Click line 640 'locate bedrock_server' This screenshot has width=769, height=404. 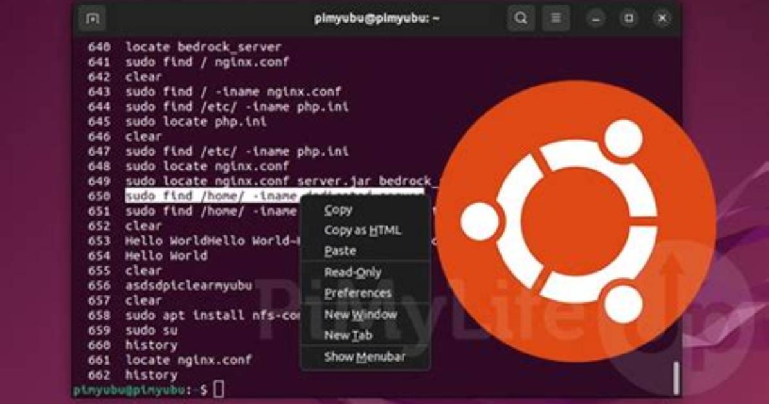203,47
